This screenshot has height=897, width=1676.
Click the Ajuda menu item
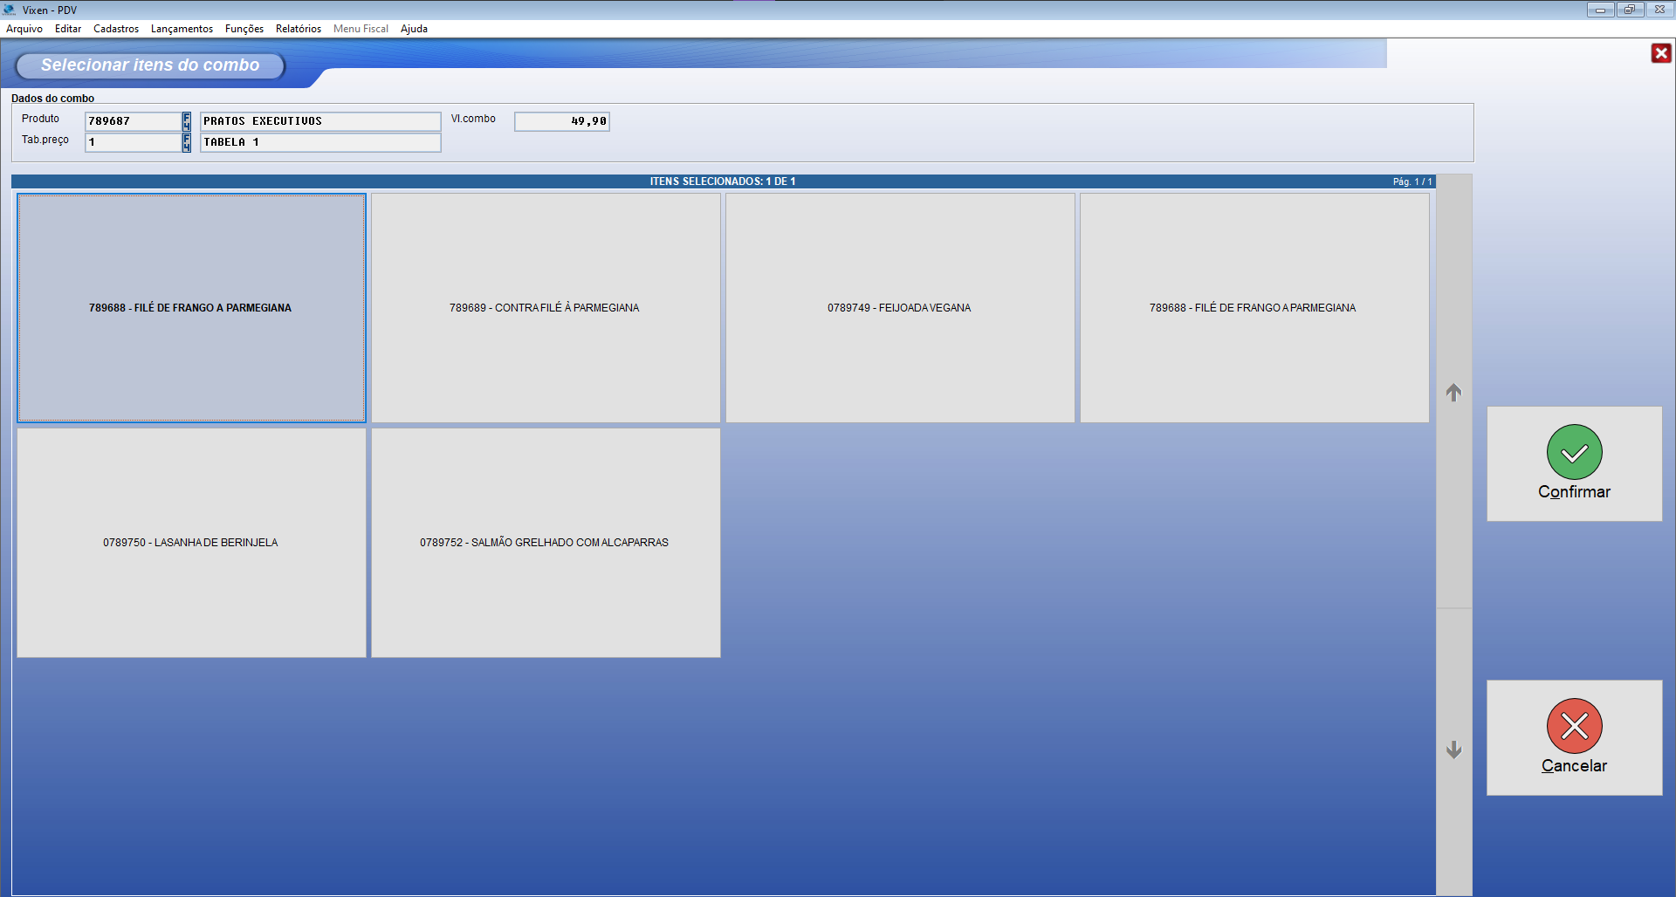pyautogui.click(x=414, y=29)
